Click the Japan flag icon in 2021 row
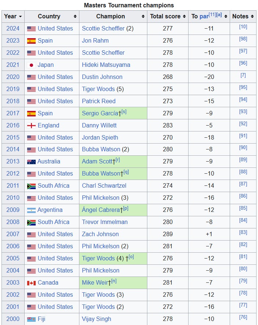This screenshot has width=258, height=325. (x=31, y=65)
